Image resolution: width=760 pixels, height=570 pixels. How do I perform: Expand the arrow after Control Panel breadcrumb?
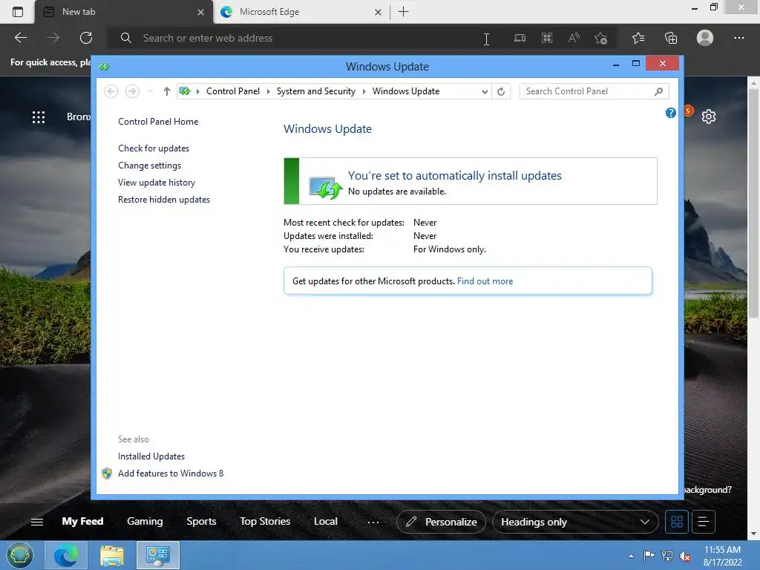pos(268,91)
